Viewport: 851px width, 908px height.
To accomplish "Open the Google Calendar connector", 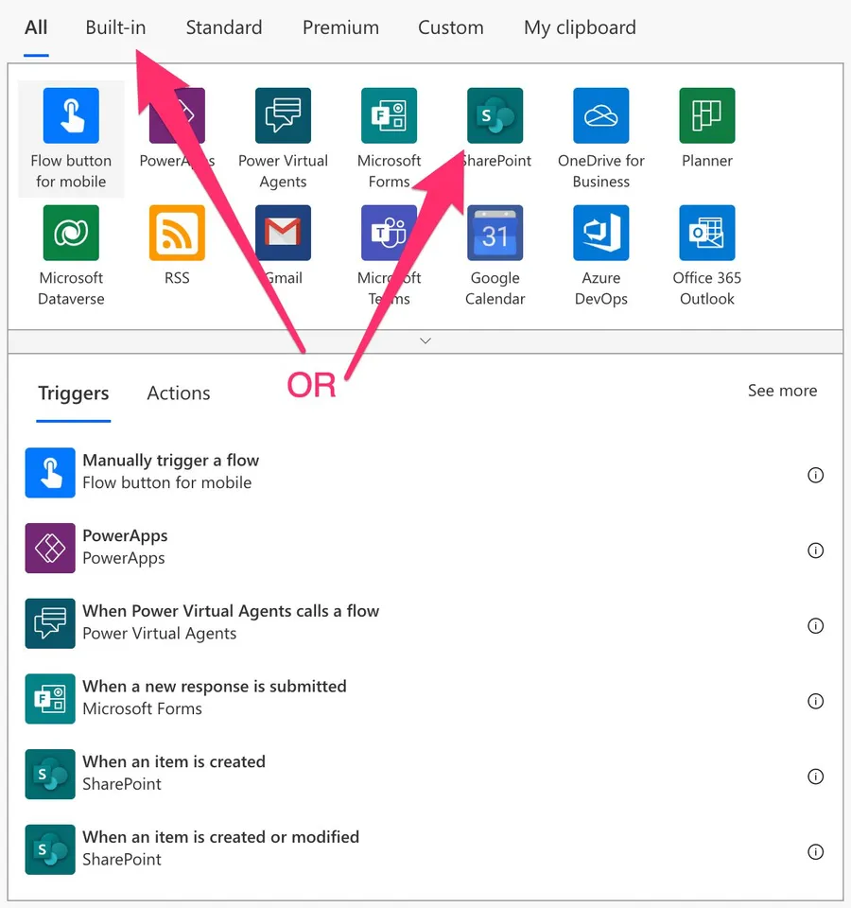I will 495,233.
